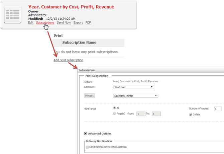
Task: Click 'You do not have any print subscriptions.' text
Action: point(86,52)
